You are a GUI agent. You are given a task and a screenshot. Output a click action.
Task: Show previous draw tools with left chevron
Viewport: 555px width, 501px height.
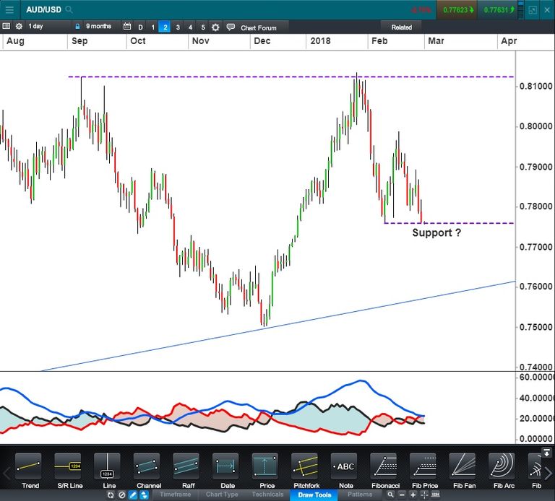(7, 473)
